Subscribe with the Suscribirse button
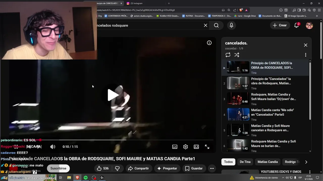Viewport: 323px width, 181px height. (58, 168)
